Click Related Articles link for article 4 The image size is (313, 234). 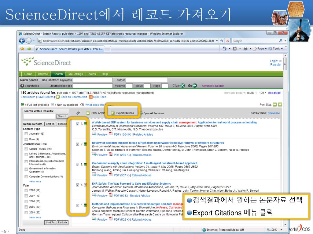click(140, 196)
